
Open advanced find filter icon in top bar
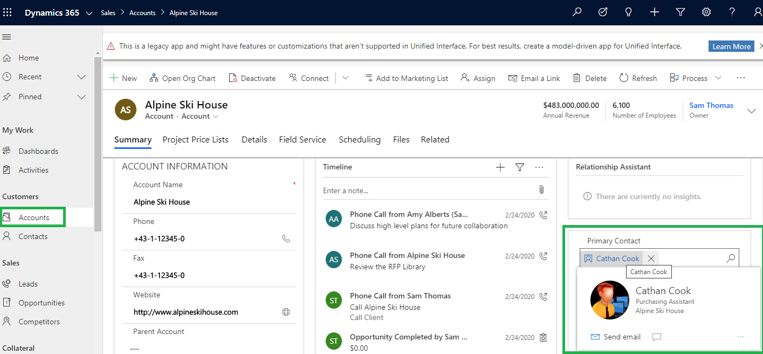(x=680, y=12)
